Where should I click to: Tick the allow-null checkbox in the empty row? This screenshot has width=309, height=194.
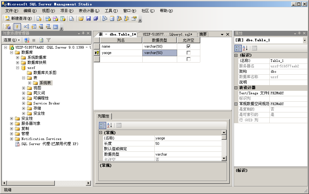point(189,59)
